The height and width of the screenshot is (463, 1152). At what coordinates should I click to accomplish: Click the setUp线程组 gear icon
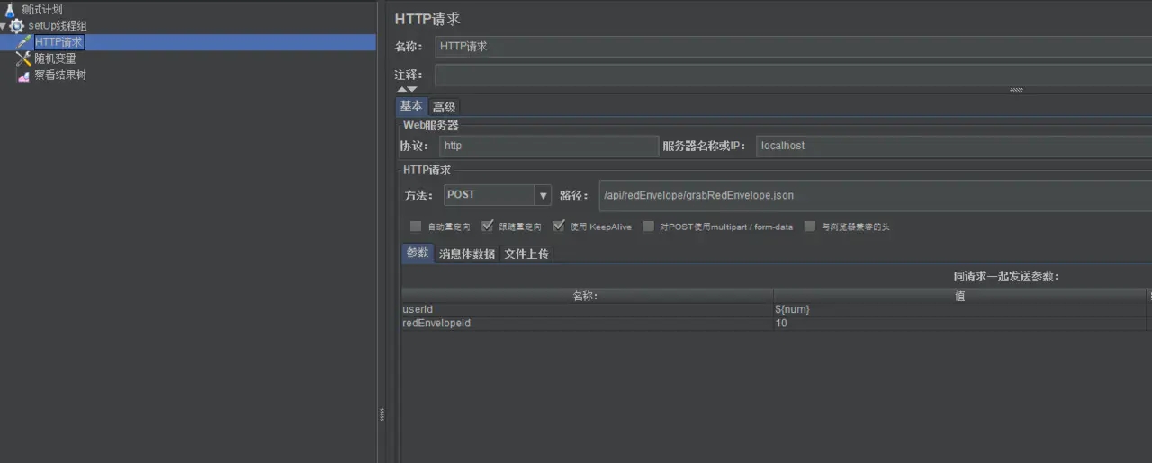(x=17, y=26)
